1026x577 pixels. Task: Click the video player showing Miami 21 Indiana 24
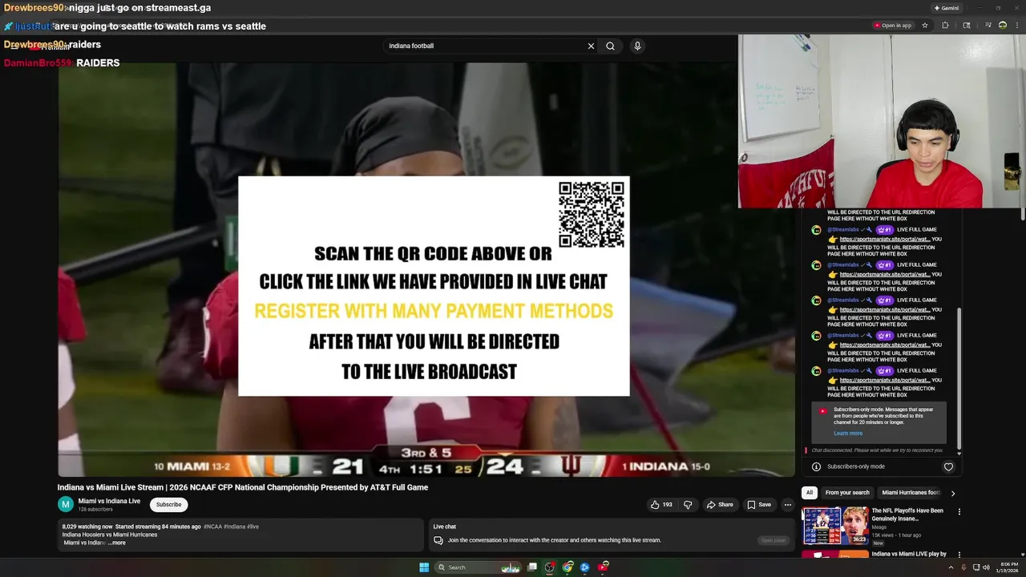(x=426, y=269)
